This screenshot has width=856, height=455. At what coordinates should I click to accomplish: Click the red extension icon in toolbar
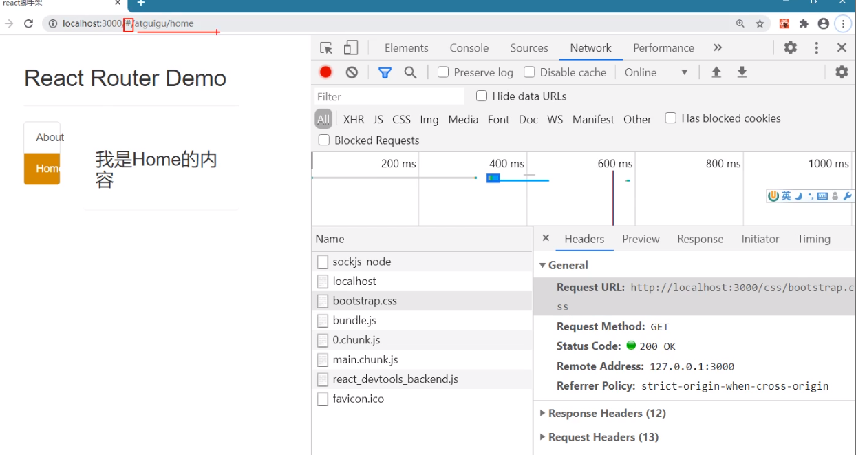pos(784,23)
